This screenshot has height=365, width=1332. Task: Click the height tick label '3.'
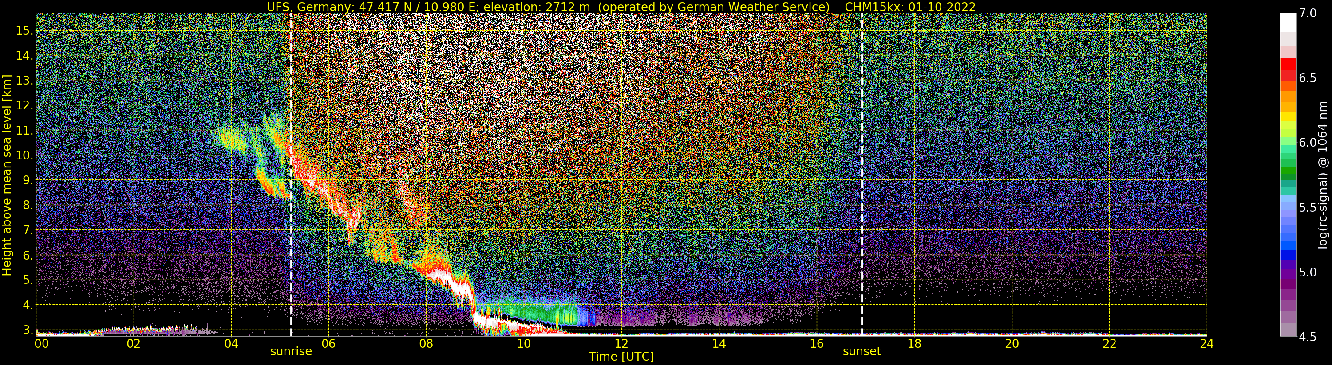pyautogui.click(x=28, y=330)
